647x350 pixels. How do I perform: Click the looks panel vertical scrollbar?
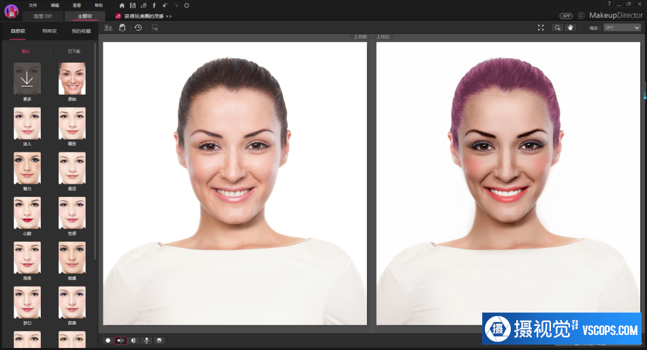95,150
